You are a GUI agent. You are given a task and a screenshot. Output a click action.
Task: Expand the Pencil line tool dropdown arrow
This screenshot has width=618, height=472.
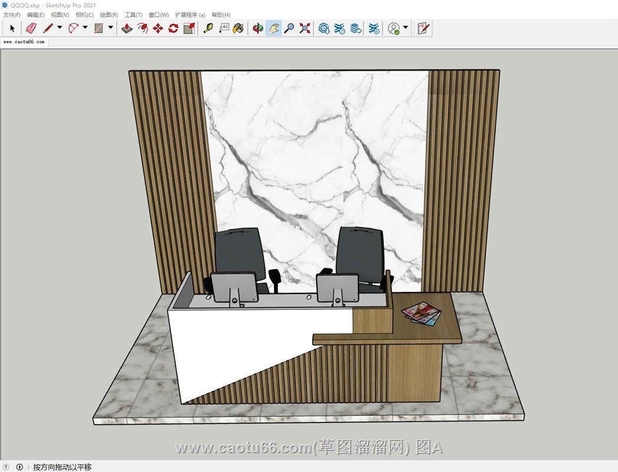pyautogui.click(x=60, y=28)
